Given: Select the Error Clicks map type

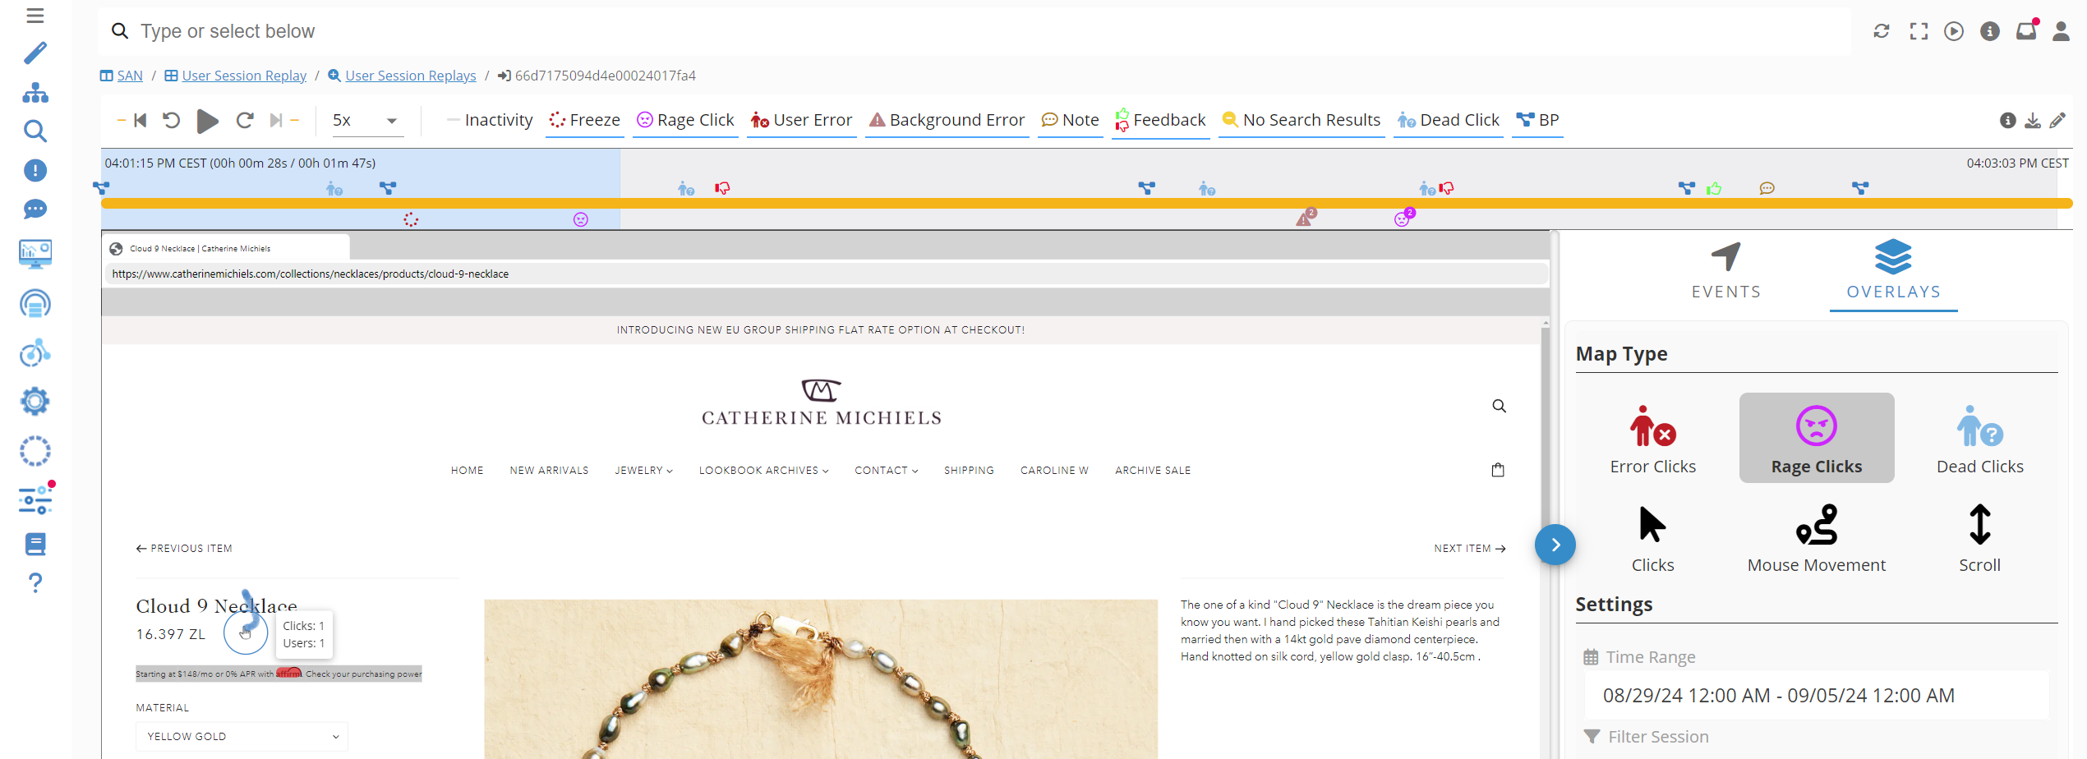Looking at the screenshot, I should pos(1652,439).
